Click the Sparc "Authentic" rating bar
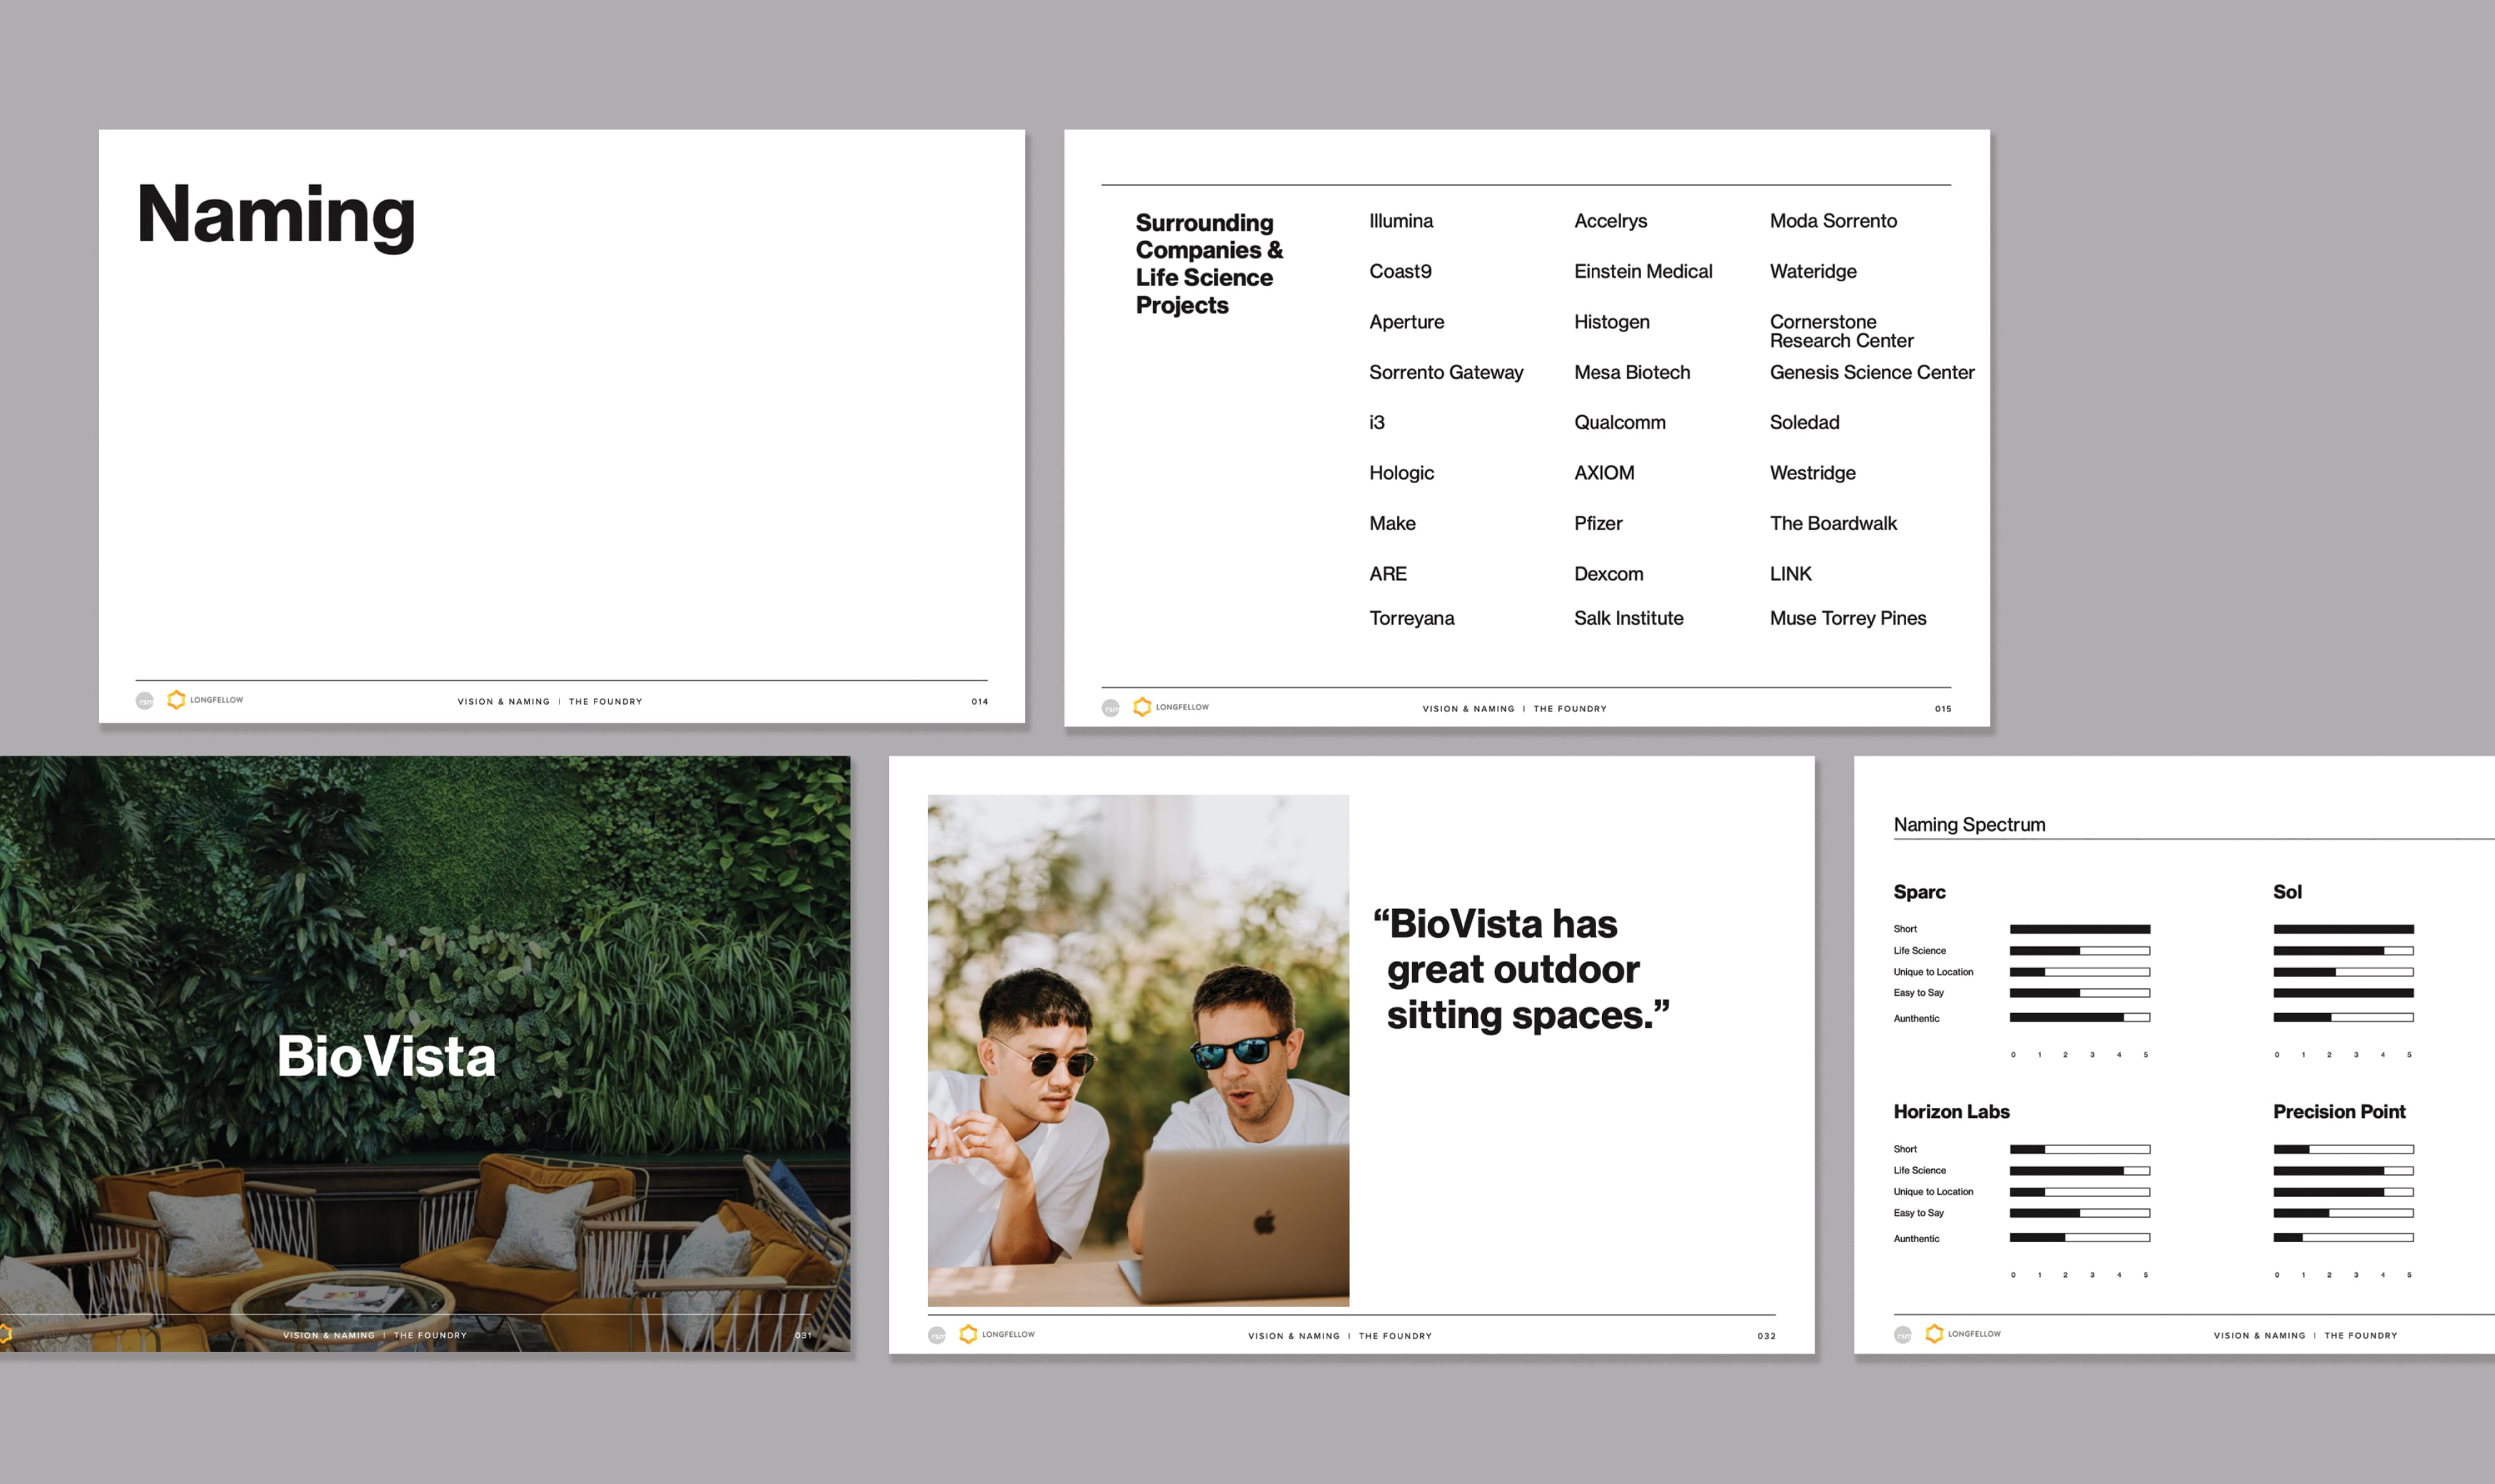Image resolution: width=2495 pixels, height=1484 pixels. tap(2080, 1017)
